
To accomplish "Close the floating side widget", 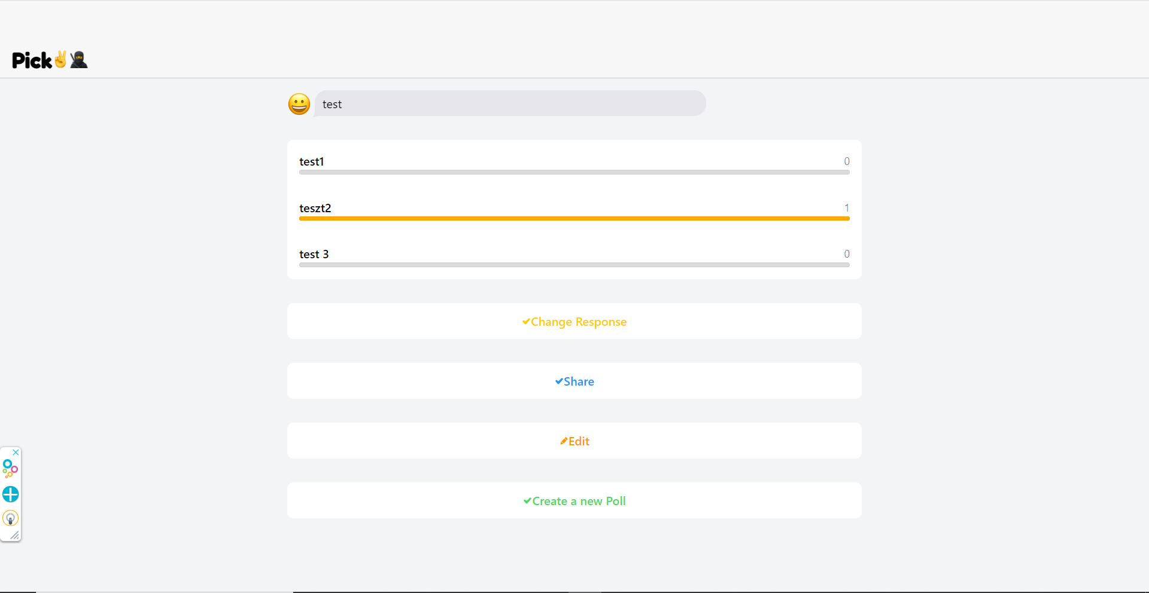I will (16, 452).
